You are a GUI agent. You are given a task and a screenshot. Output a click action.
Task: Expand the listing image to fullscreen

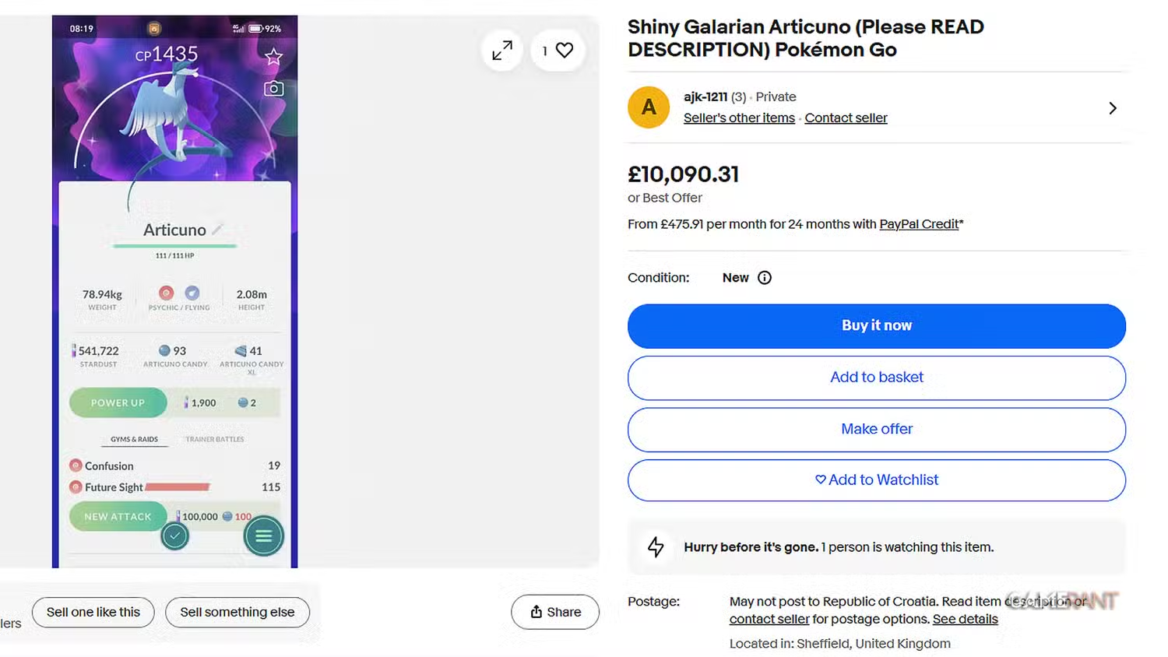pos(502,51)
